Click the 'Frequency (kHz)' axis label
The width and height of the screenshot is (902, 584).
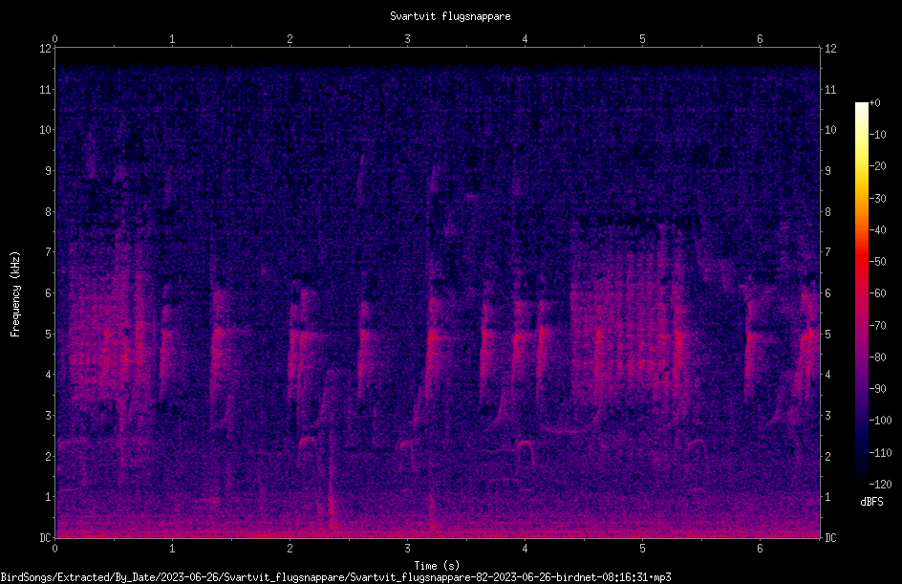click(x=15, y=294)
